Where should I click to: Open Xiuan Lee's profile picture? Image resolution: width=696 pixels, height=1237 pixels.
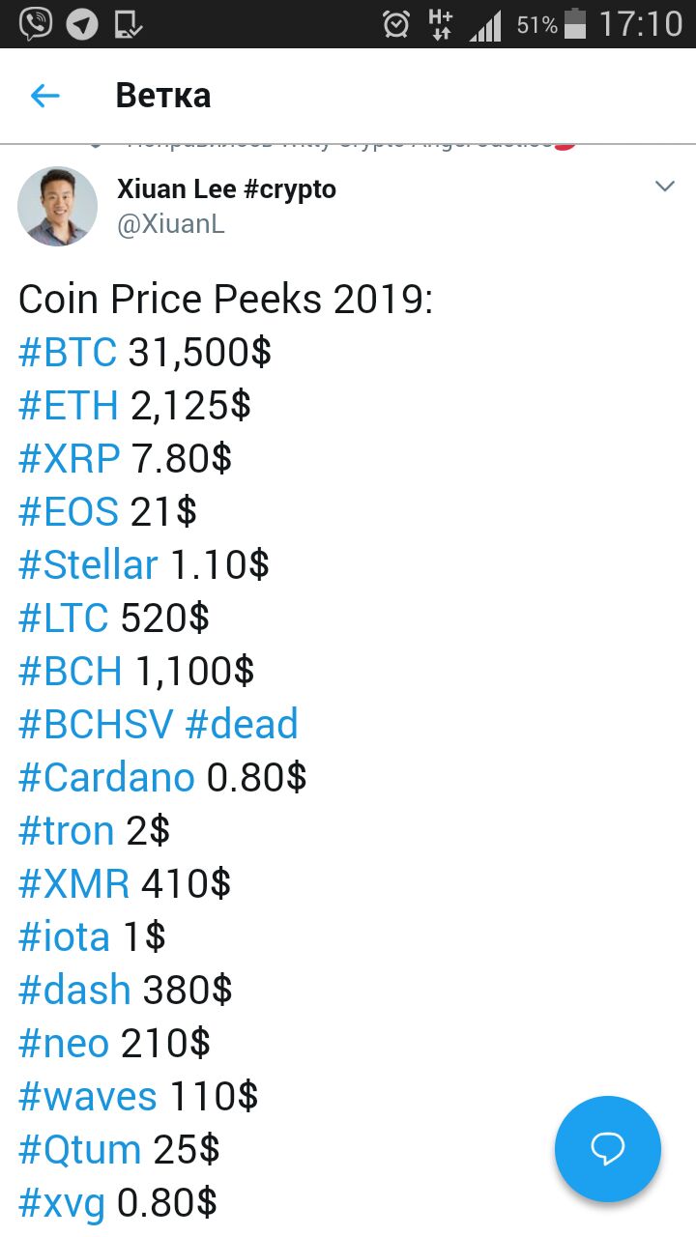click(x=58, y=206)
